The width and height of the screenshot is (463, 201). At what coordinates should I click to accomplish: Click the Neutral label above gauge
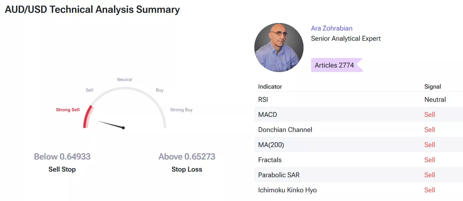click(125, 80)
